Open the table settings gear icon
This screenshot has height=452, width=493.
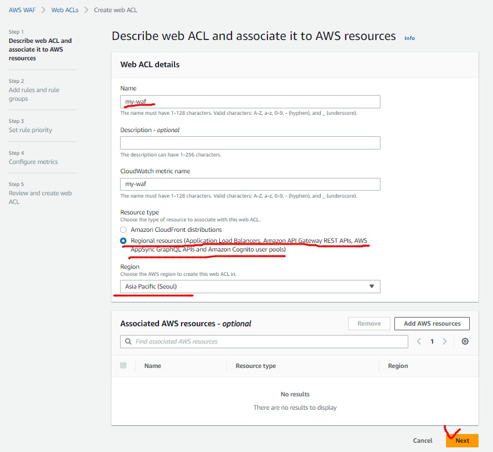tap(465, 341)
